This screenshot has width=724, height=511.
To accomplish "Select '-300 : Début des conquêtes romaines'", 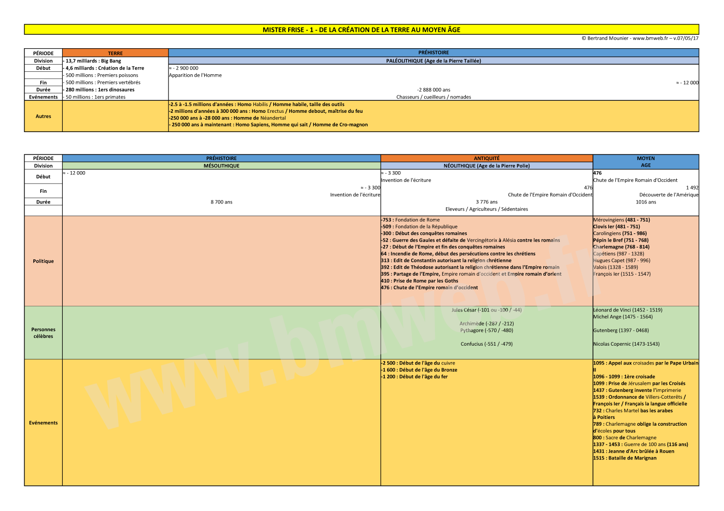I will (424, 233).
